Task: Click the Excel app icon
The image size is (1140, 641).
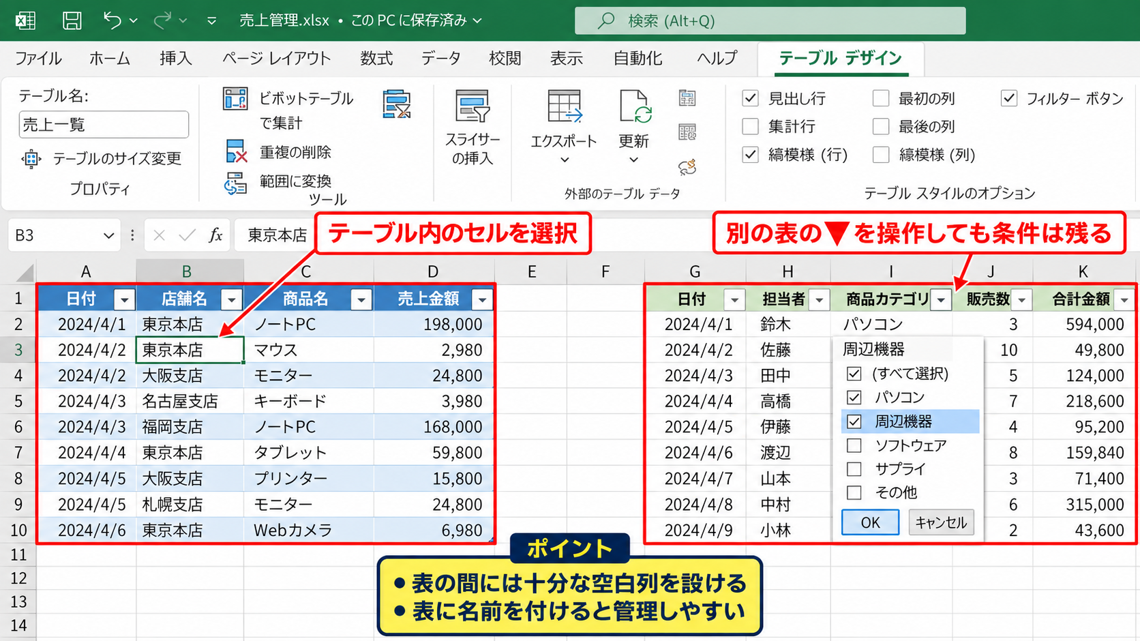Action: click(25, 20)
